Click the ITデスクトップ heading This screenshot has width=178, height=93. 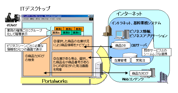[35, 9]
